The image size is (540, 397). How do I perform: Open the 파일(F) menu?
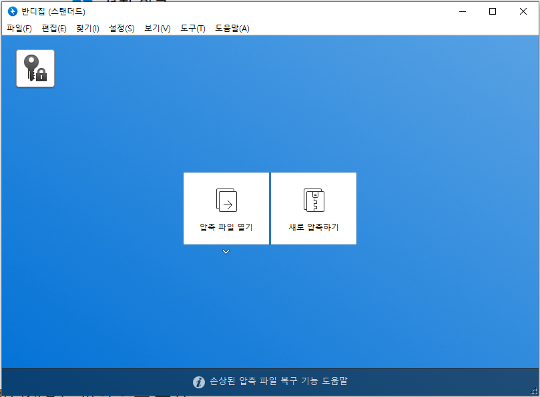(19, 28)
